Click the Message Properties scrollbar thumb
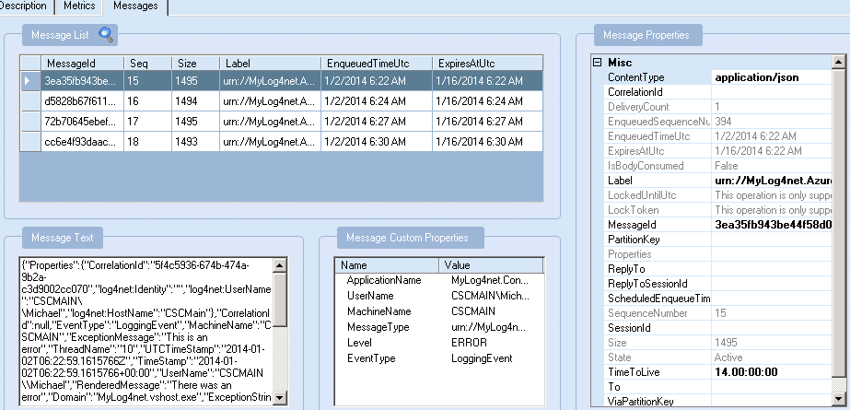The width and height of the screenshot is (850, 410). pos(838,222)
